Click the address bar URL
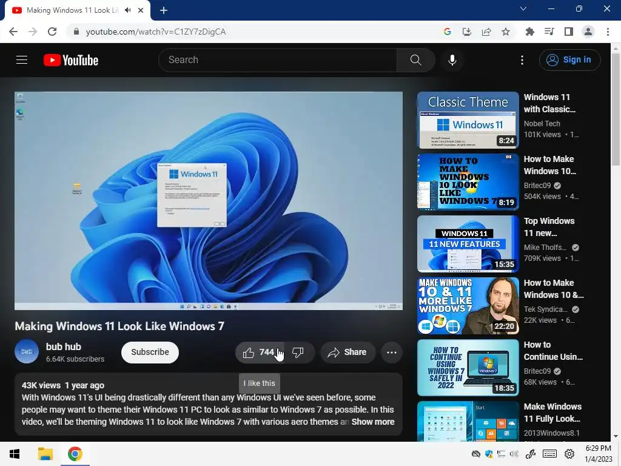Screen dimensions: 621x466 click(x=156, y=32)
